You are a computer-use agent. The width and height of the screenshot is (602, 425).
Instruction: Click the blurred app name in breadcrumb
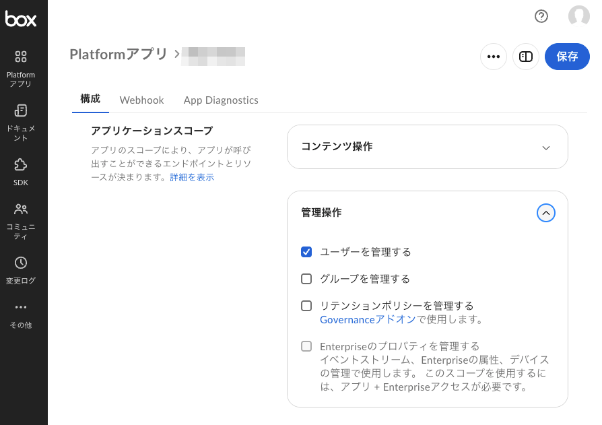tap(213, 57)
